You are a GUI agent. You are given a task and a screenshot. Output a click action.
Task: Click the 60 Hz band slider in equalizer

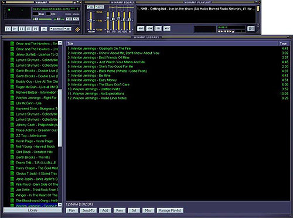[x=108, y=21]
